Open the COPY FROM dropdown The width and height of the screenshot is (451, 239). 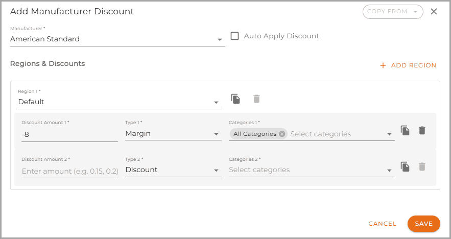[x=393, y=12]
